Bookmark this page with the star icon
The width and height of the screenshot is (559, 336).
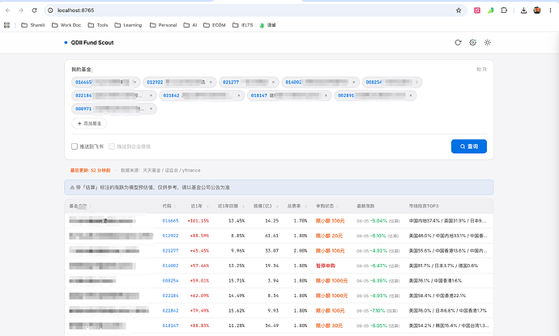click(x=459, y=11)
